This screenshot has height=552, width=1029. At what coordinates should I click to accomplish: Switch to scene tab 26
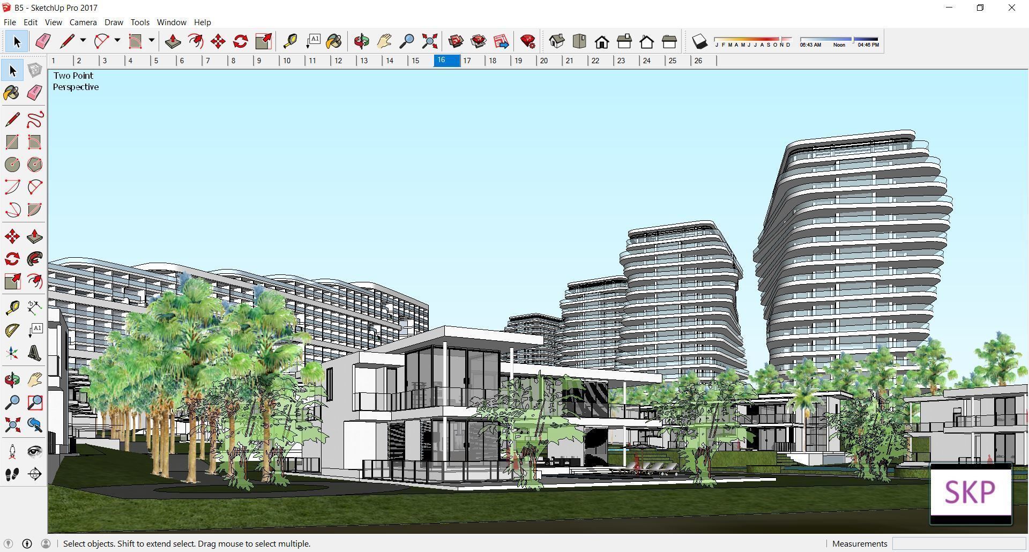[704, 61]
